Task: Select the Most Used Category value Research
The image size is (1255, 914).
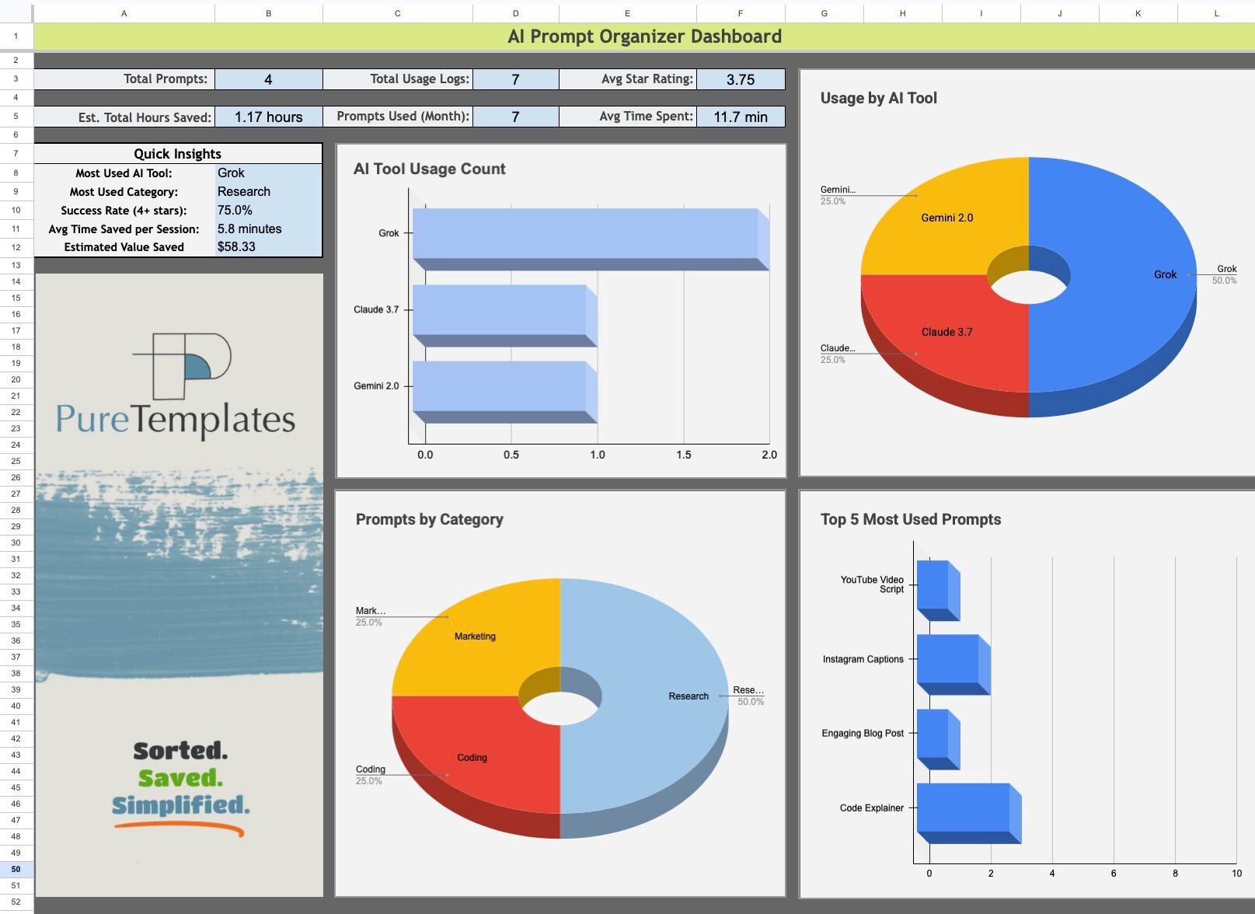Action: [x=268, y=191]
